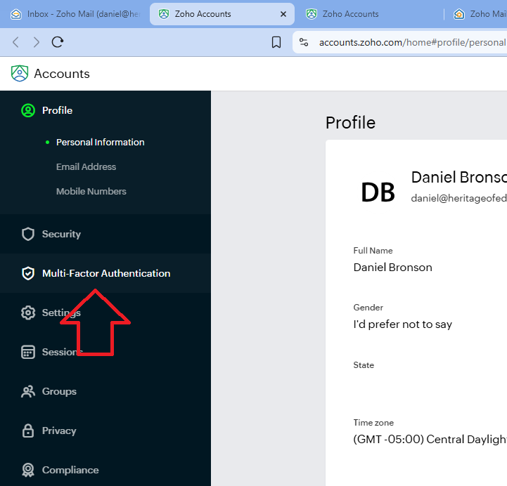Click the Multi-Factor Authentication shield-check icon
The image size is (507, 486).
point(28,273)
